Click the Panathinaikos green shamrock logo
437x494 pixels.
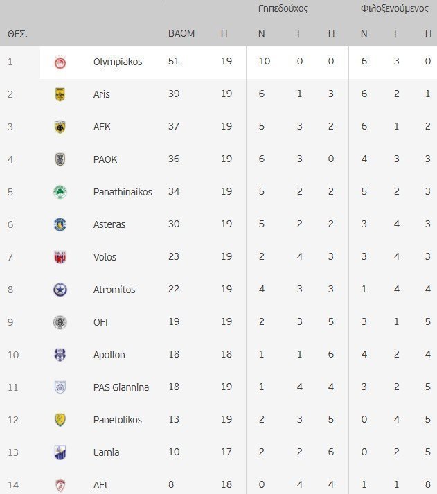60,192
